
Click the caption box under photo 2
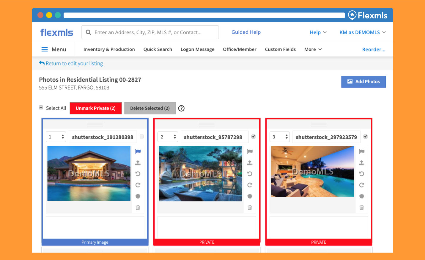click(x=207, y=227)
